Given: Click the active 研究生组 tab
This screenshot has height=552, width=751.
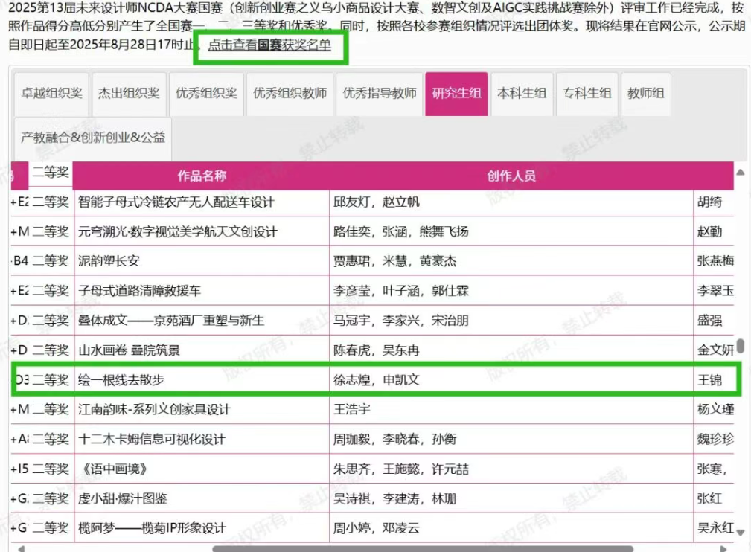Looking at the screenshot, I should 456,94.
